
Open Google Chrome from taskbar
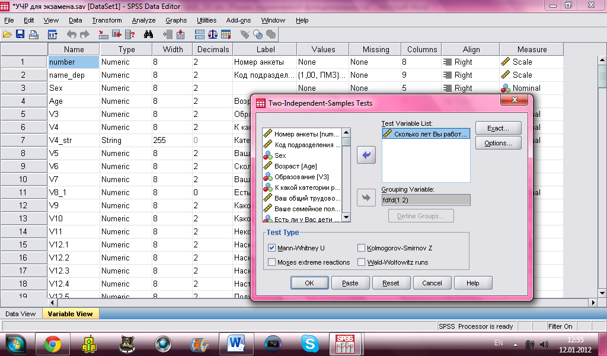(x=53, y=344)
